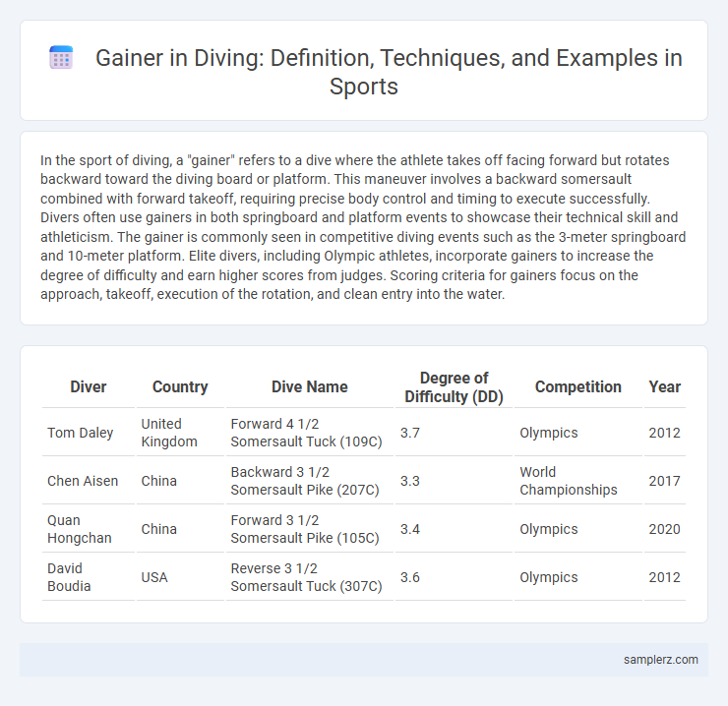This screenshot has height=706, width=728.
Task: Select 'China' in the Quan Hongchan row
Action: click(180, 529)
